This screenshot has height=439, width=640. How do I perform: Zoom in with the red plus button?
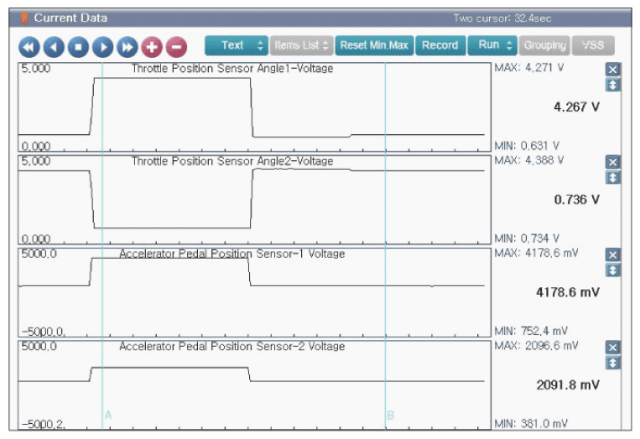click(x=152, y=47)
